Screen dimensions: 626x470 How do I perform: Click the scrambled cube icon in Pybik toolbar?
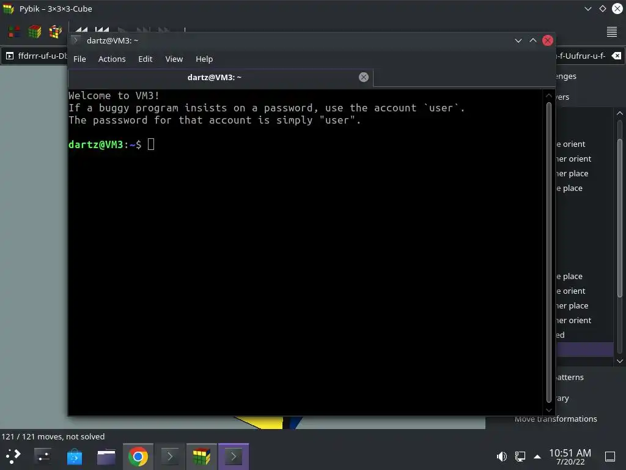coord(56,32)
